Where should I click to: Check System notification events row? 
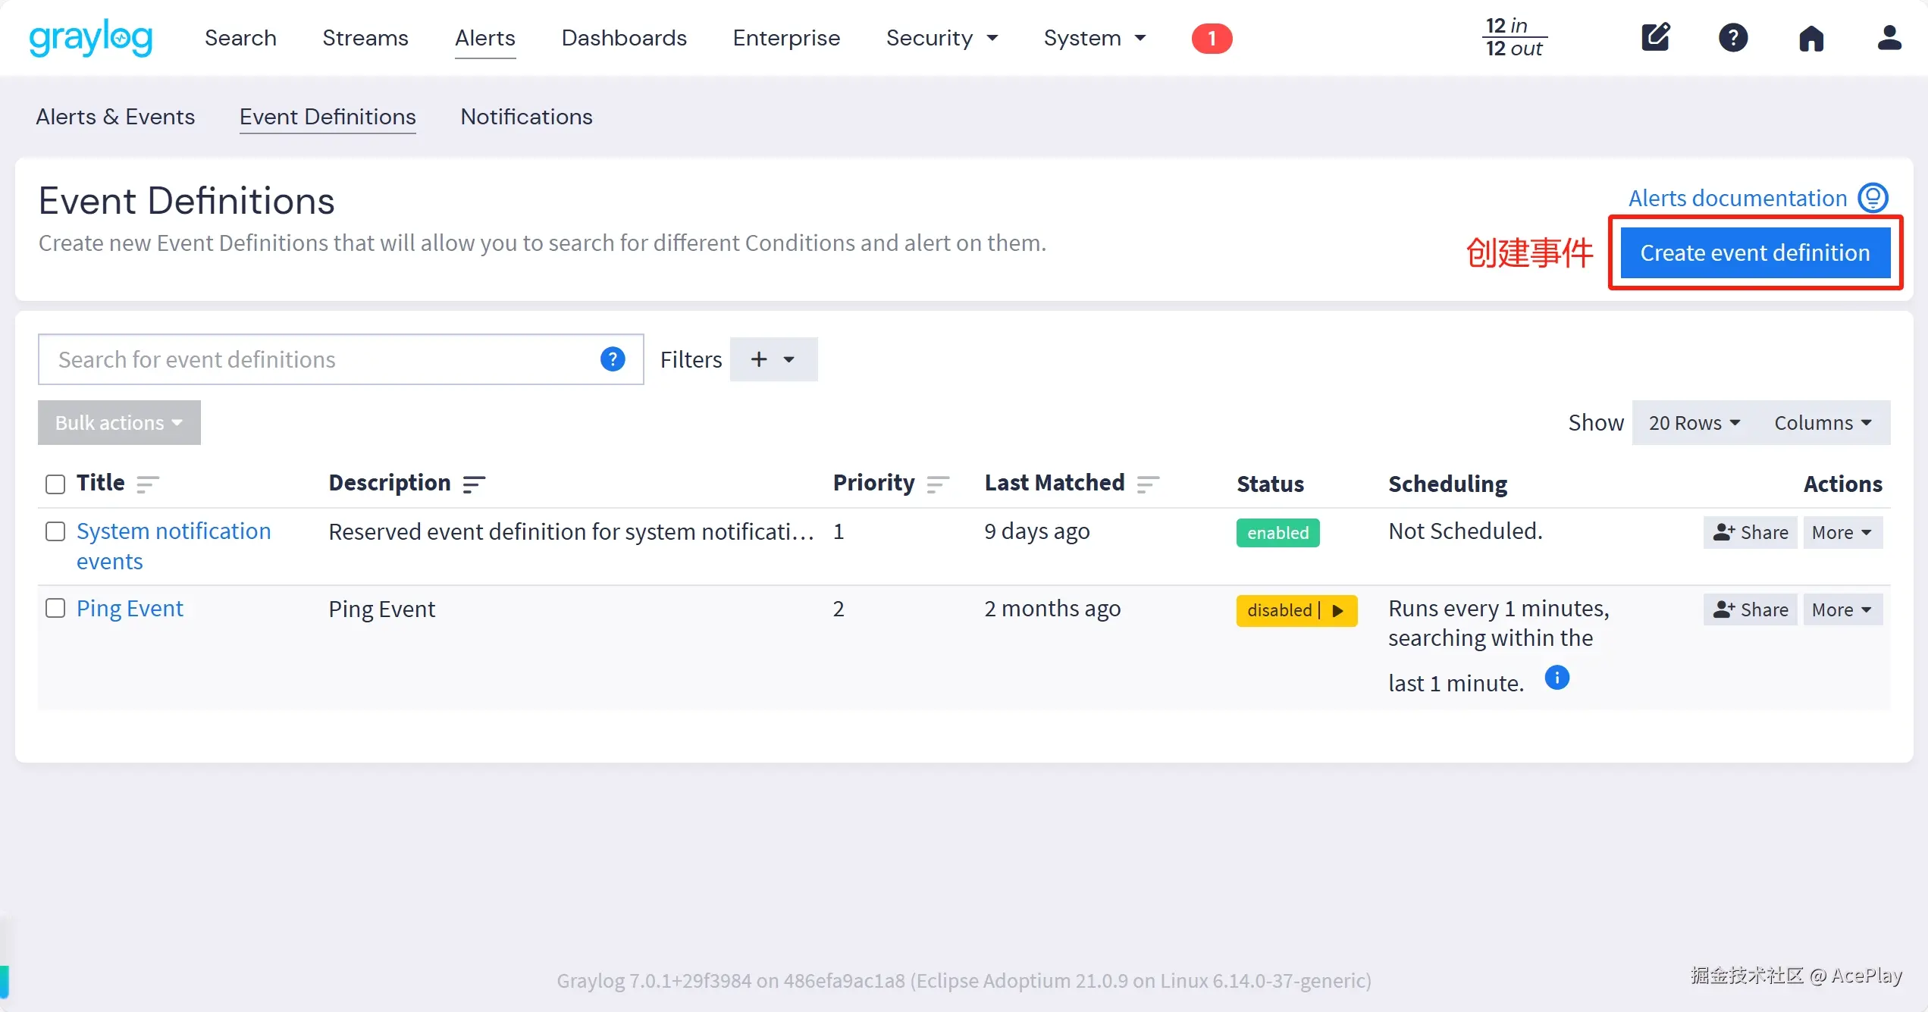(x=55, y=531)
